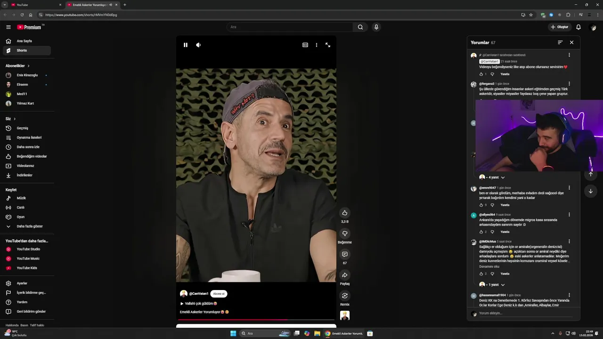Open İndirilenler downloads
This screenshot has width=603, height=339.
pyautogui.click(x=26, y=175)
